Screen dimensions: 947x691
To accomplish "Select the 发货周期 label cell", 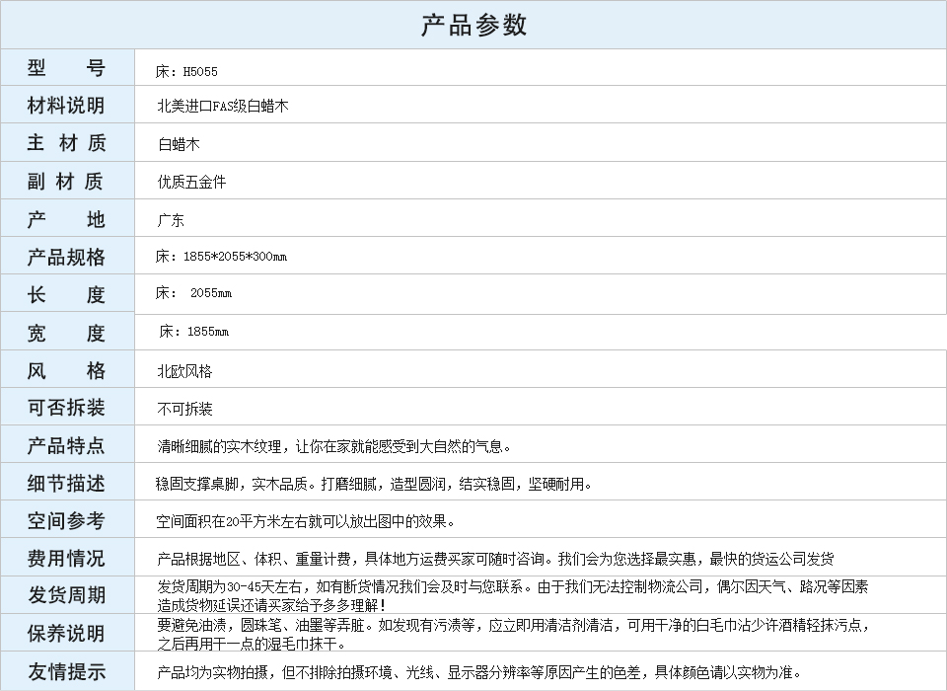I will [x=66, y=595].
